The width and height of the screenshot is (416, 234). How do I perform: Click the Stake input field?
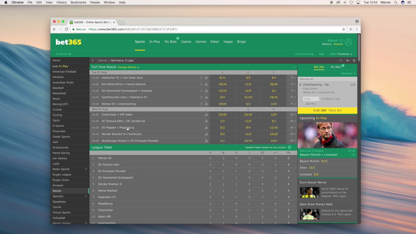pyautogui.click(x=311, y=99)
